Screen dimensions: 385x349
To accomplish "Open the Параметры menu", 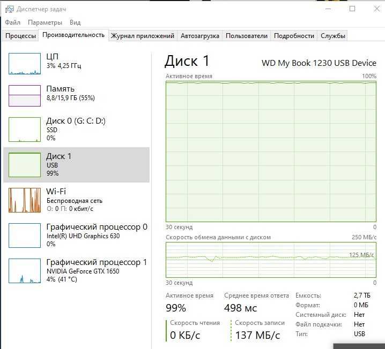I will click(45, 22).
